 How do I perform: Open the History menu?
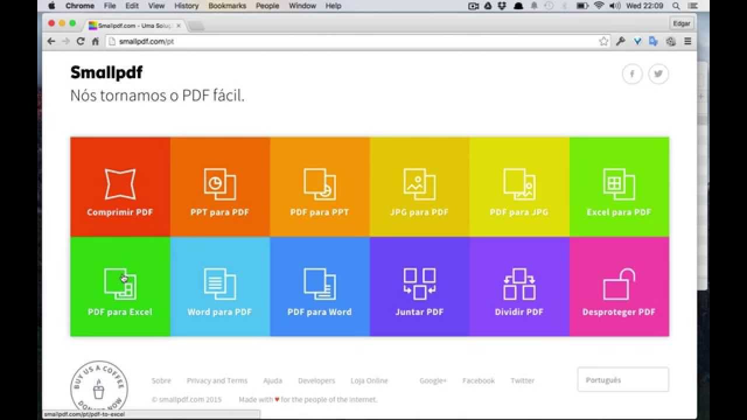[x=187, y=6]
